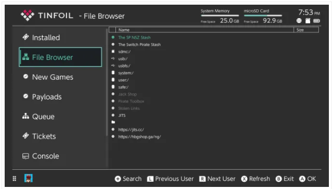Image resolution: width=332 pixels, height=189 pixels.
Task: Click the Exit button
Action: click(x=285, y=179)
